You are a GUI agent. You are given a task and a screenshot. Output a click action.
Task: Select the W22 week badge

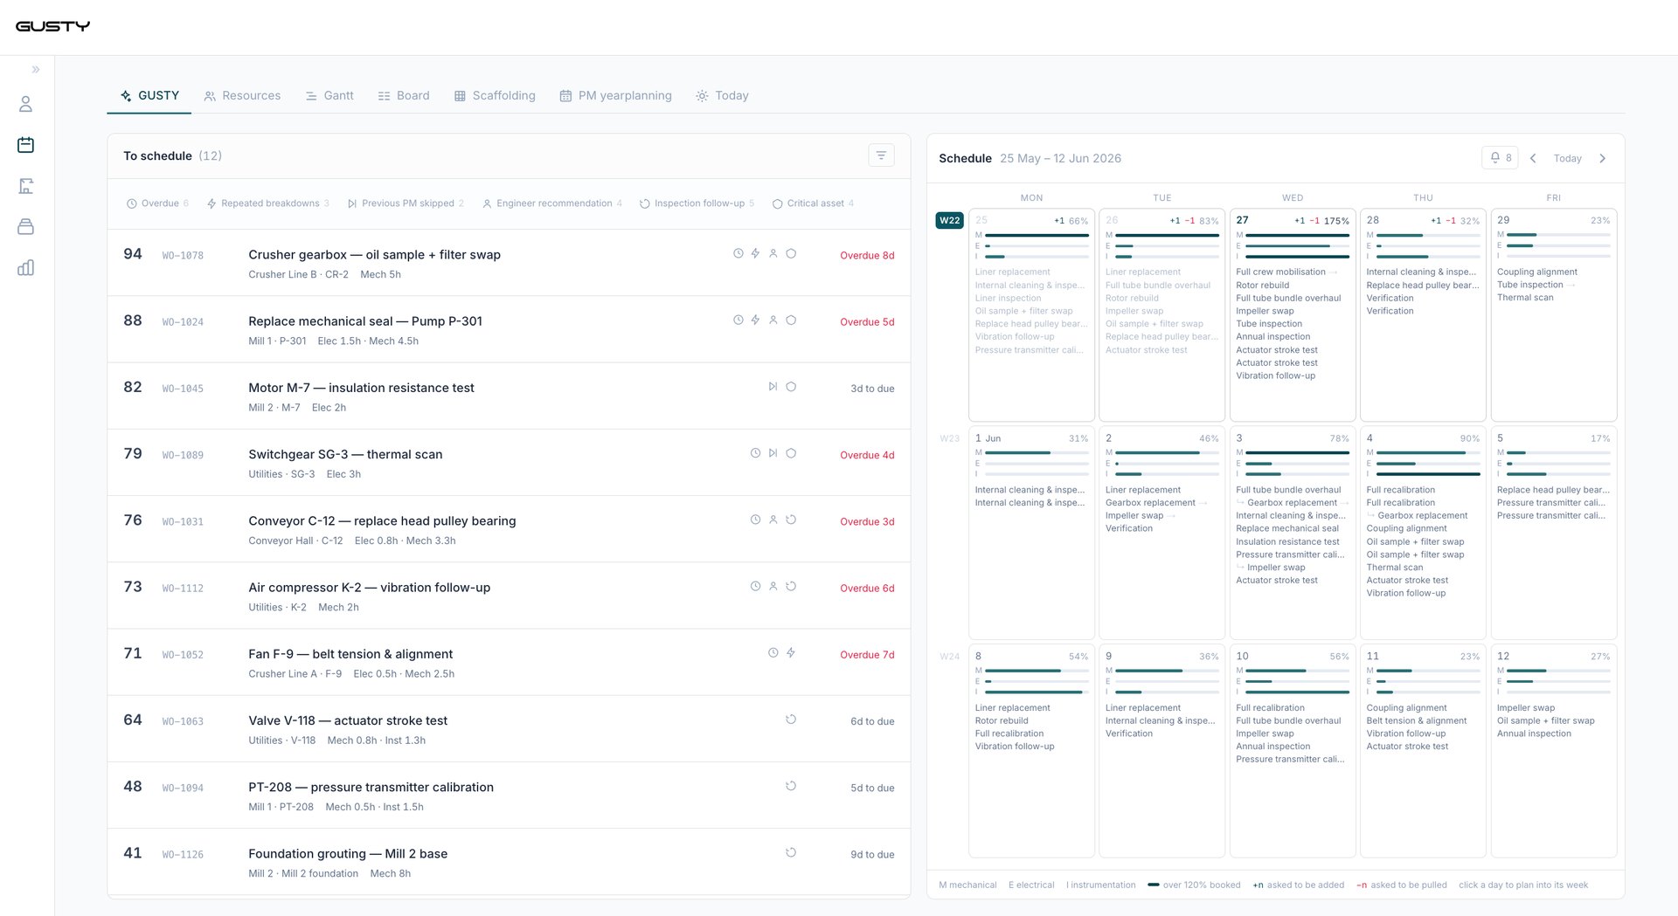click(x=950, y=220)
